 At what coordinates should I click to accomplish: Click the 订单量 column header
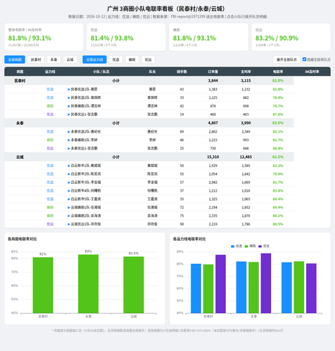pos(213,72)
